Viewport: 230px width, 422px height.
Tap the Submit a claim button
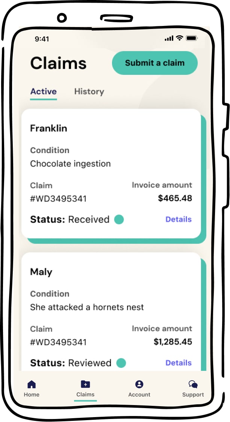(155, 63)
